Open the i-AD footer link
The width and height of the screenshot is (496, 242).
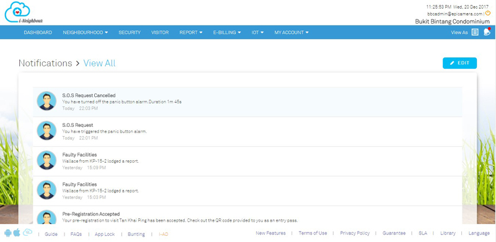click(164, 234)
